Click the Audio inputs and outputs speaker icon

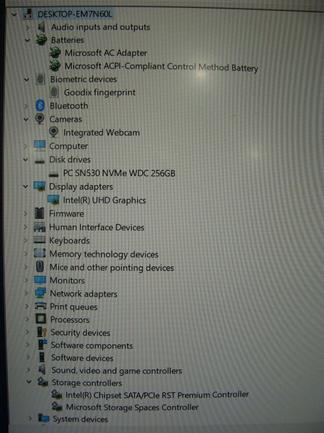[x=41, y=27]
